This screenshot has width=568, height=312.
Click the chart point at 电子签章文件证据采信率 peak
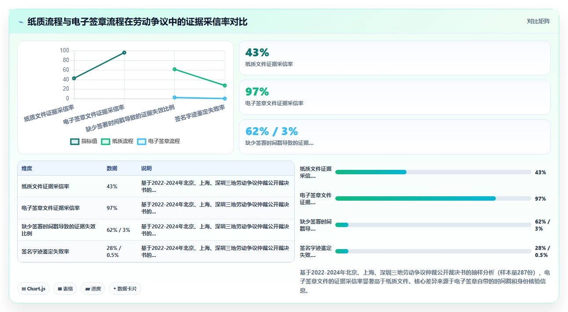[124, 52]
